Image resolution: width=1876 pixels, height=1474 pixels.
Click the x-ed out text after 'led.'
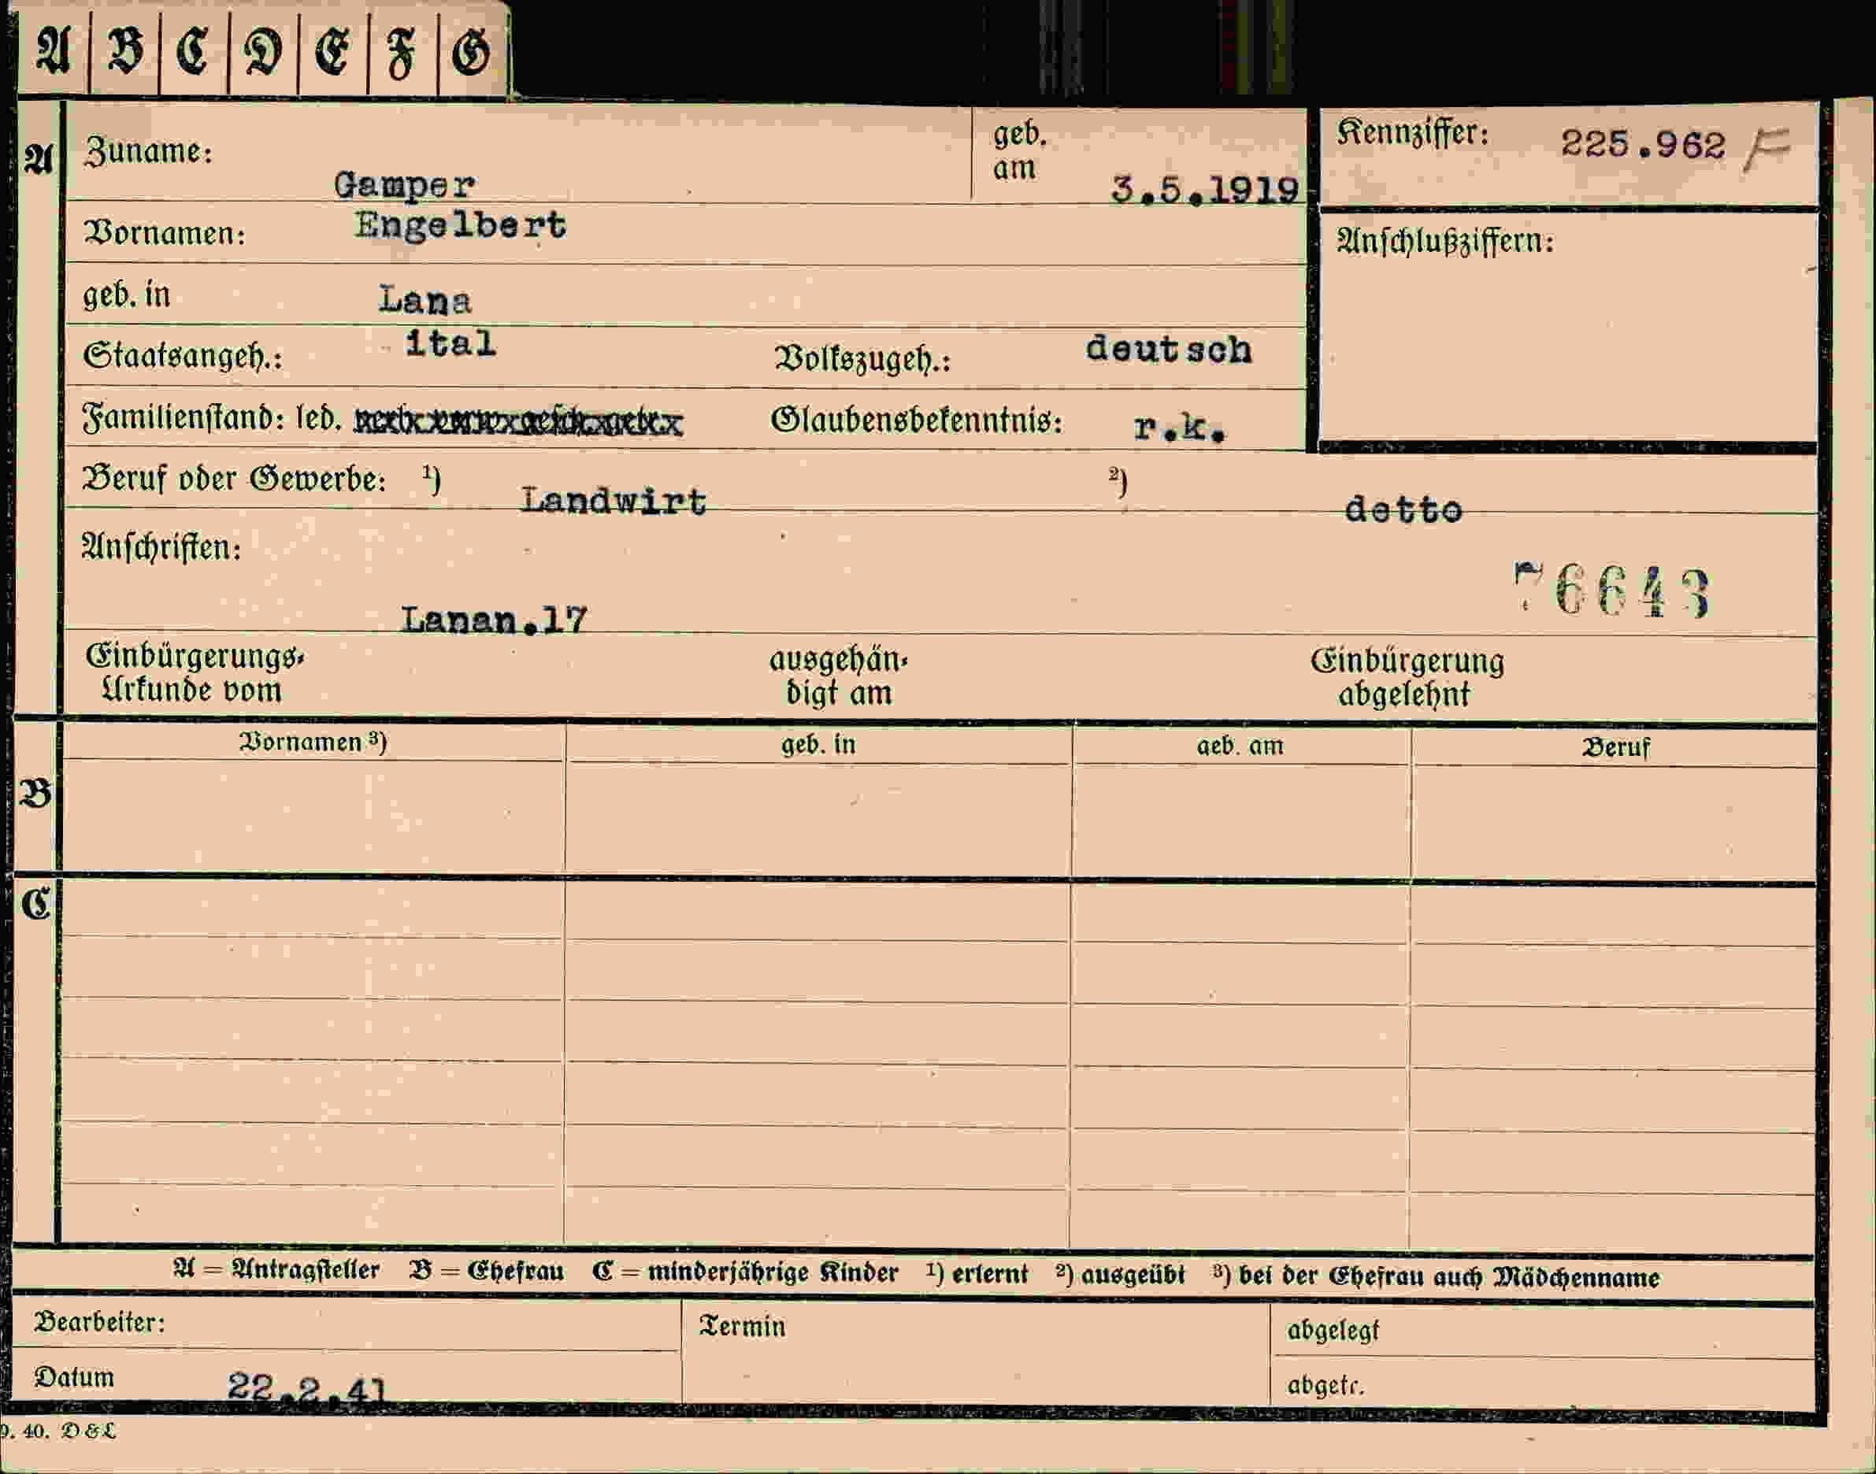pos(518,422)
